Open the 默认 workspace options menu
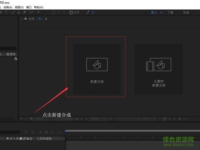 161,13
